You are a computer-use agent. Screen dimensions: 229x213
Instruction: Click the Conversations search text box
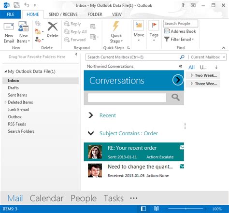pos(127,98)
